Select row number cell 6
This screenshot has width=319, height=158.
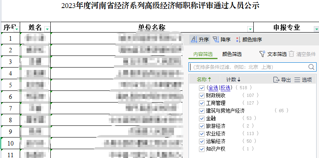point(10,96)
